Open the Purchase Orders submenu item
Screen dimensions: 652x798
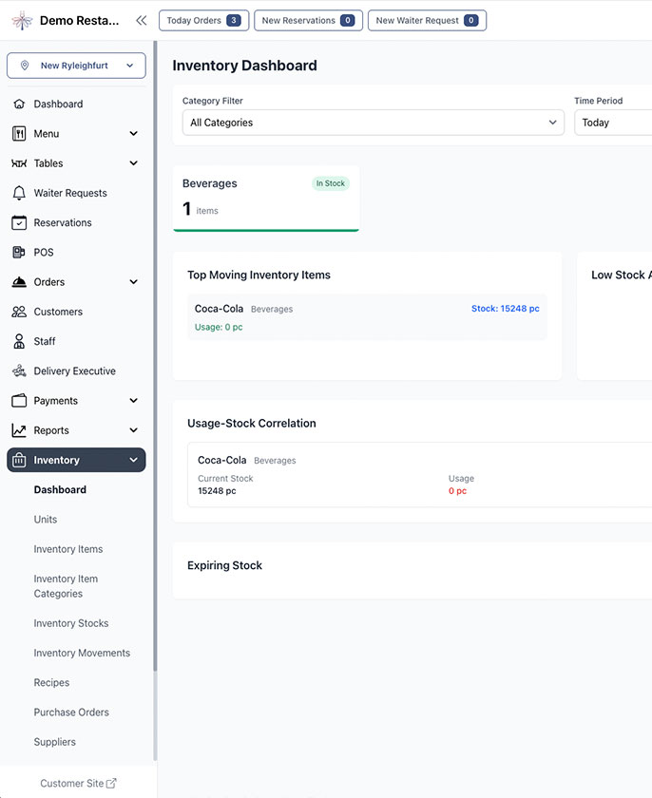coord(71,712)
